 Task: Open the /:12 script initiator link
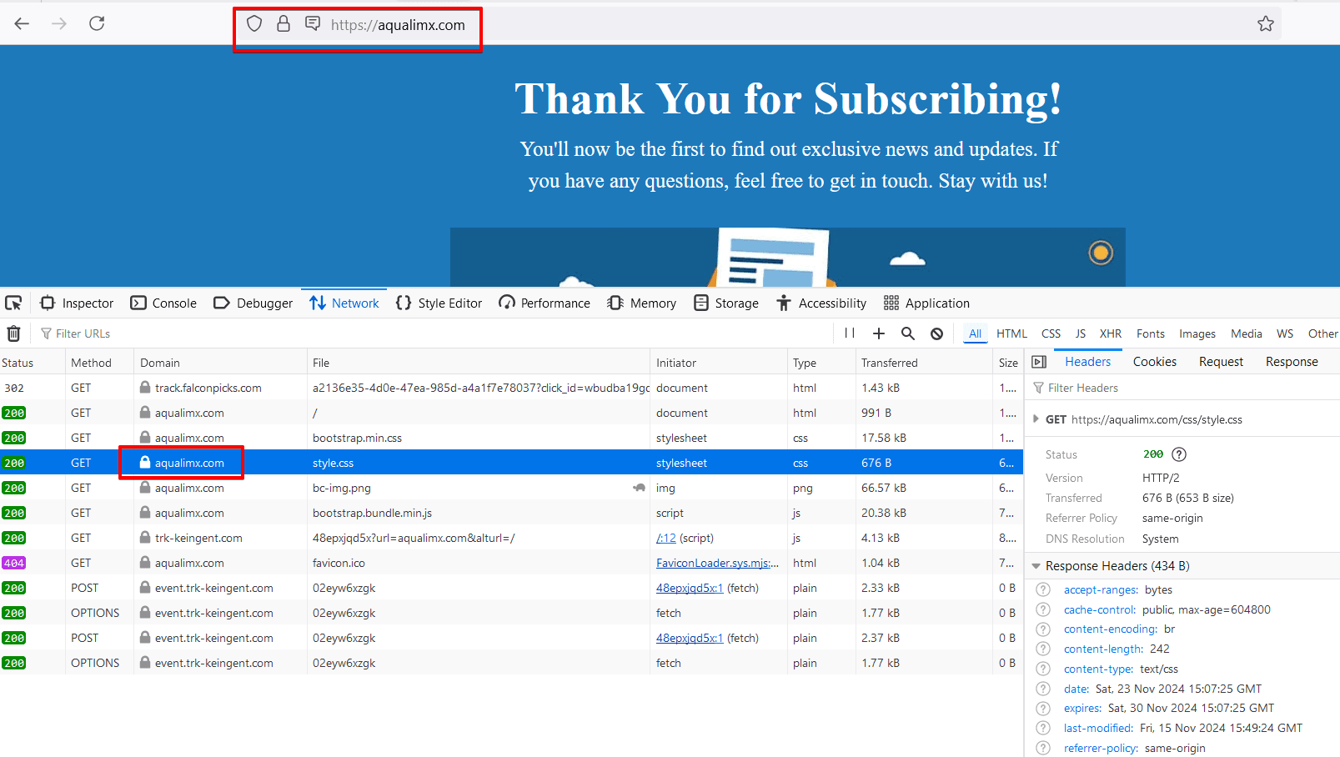coord(666,538)
